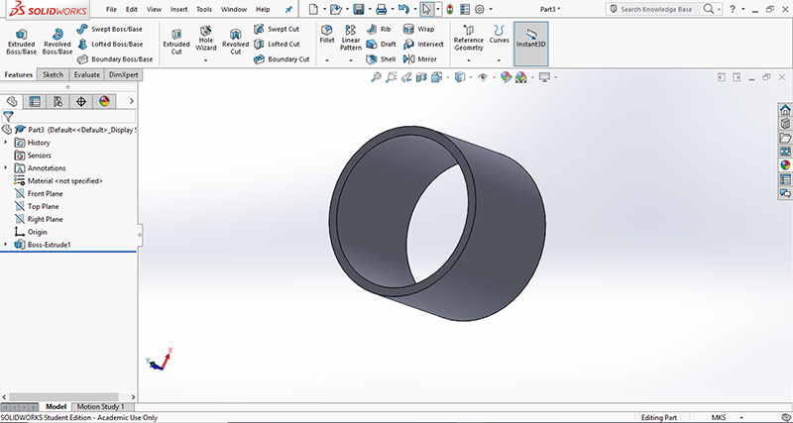
Task: Switch to the Sketch tab
Action: (53, 74)
